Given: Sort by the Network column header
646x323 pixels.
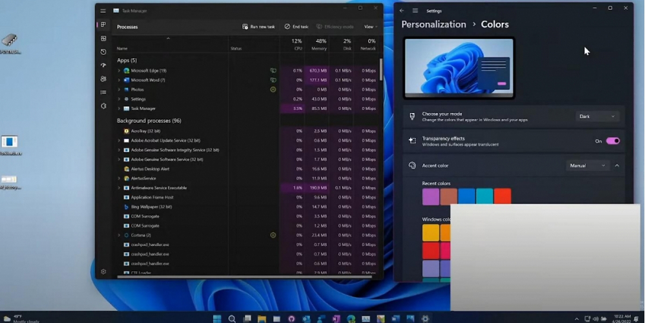Looking at the screenshot, I should click(x=366, y=45).
